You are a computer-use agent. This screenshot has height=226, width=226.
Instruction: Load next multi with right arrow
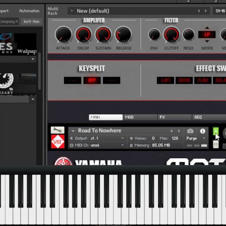point(206,11)
